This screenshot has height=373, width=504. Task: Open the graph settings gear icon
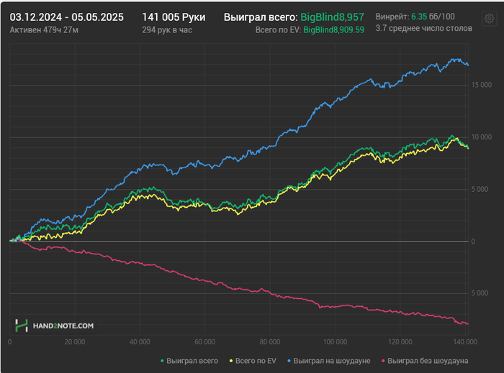point(489,19)
